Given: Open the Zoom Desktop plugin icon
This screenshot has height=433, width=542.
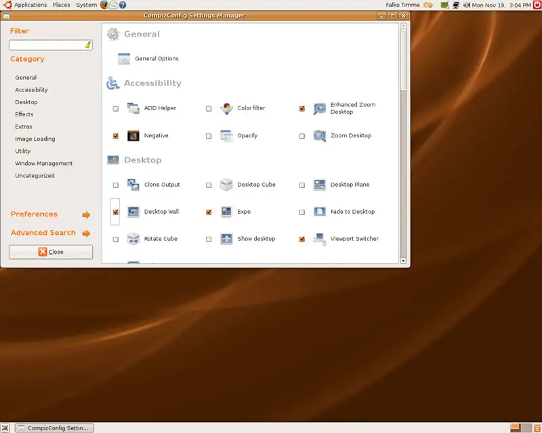Looking at the screenshot, I should click(x=319, y=136).
